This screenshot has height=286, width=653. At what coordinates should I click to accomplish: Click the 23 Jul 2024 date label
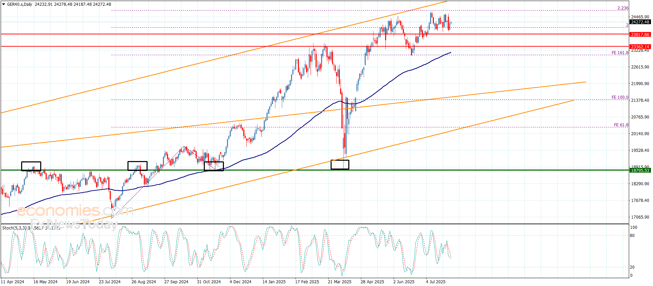[110, 282]
